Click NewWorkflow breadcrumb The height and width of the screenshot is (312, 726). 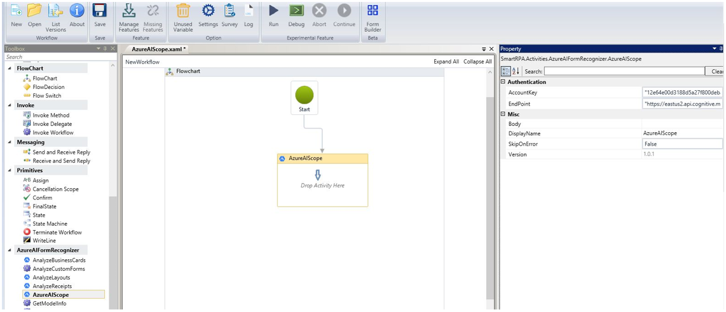pyautogui.click(x=142, y=62)
